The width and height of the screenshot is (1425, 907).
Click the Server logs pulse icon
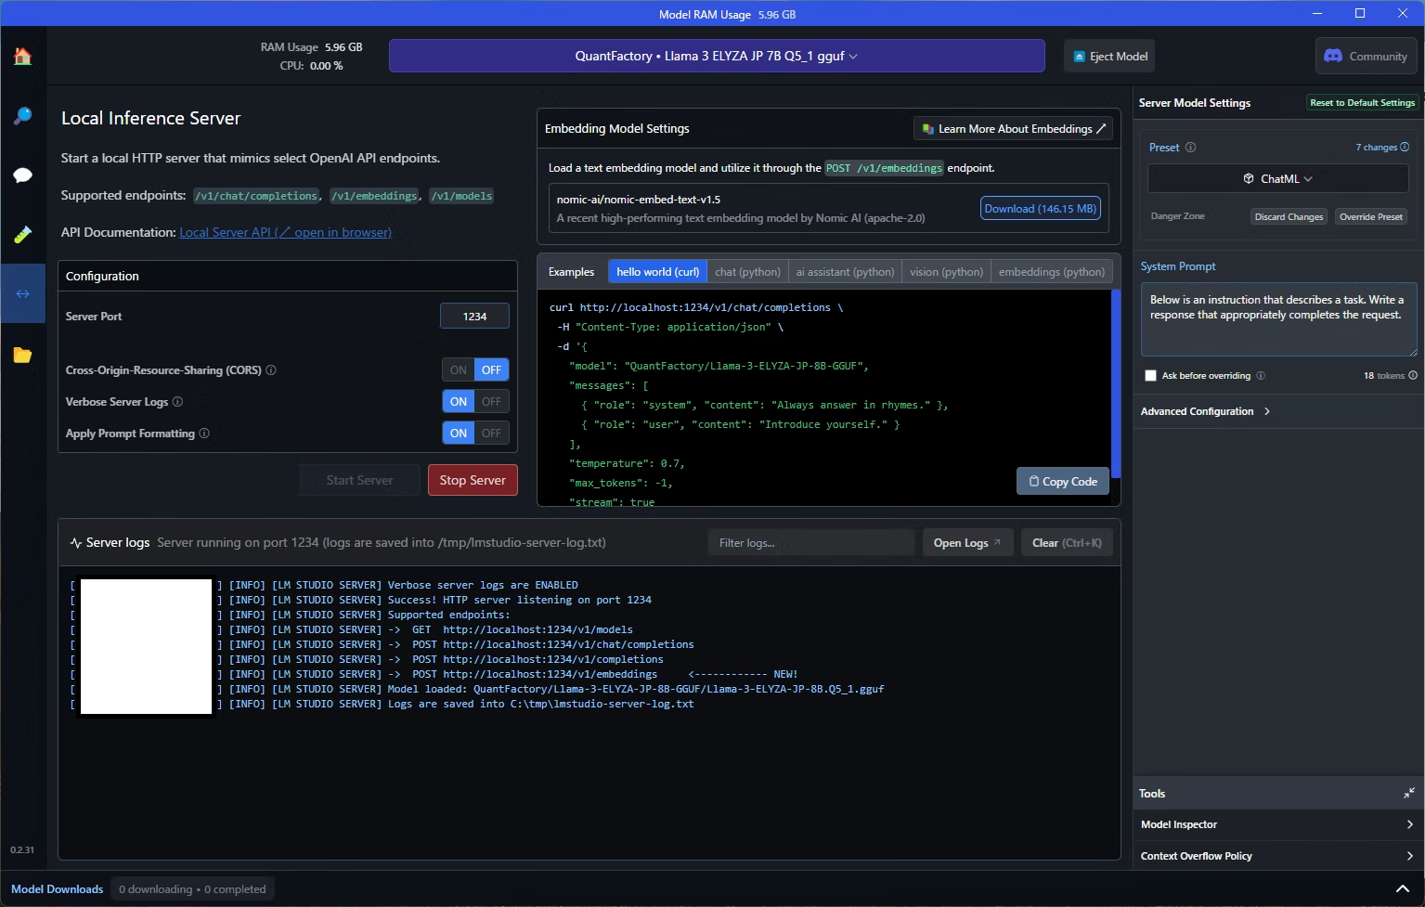point(75,543)
